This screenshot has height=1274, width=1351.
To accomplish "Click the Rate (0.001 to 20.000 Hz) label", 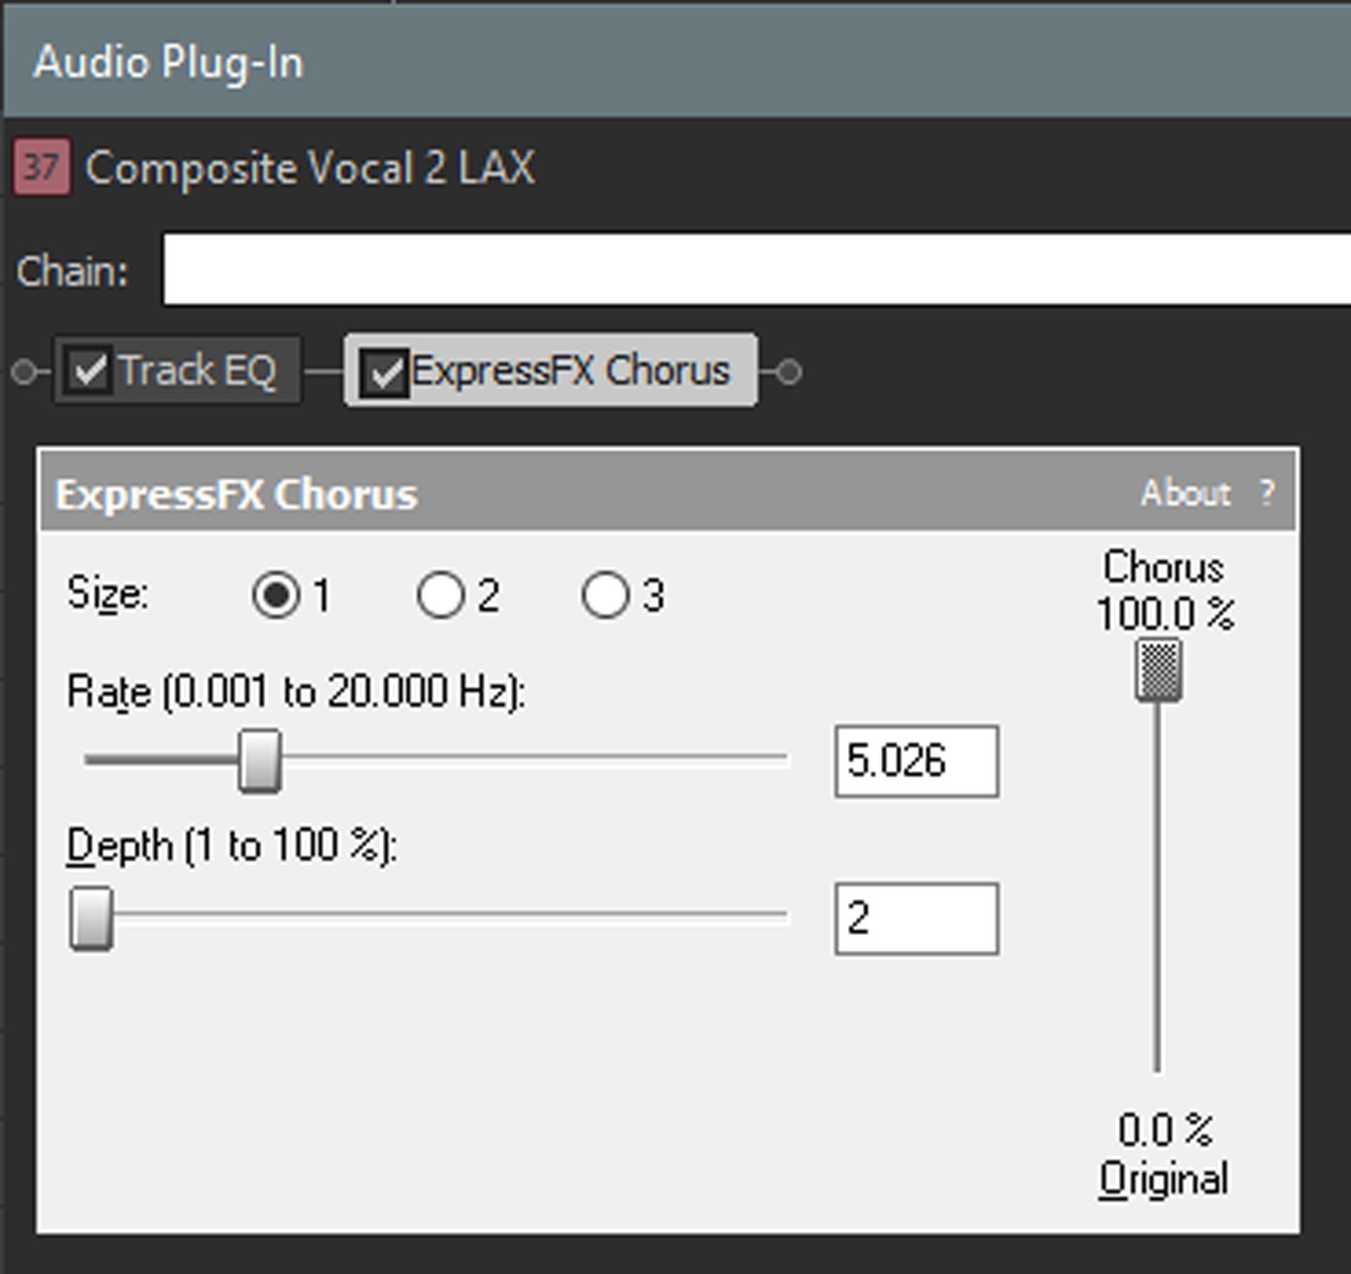I will [x=296, y=692].
